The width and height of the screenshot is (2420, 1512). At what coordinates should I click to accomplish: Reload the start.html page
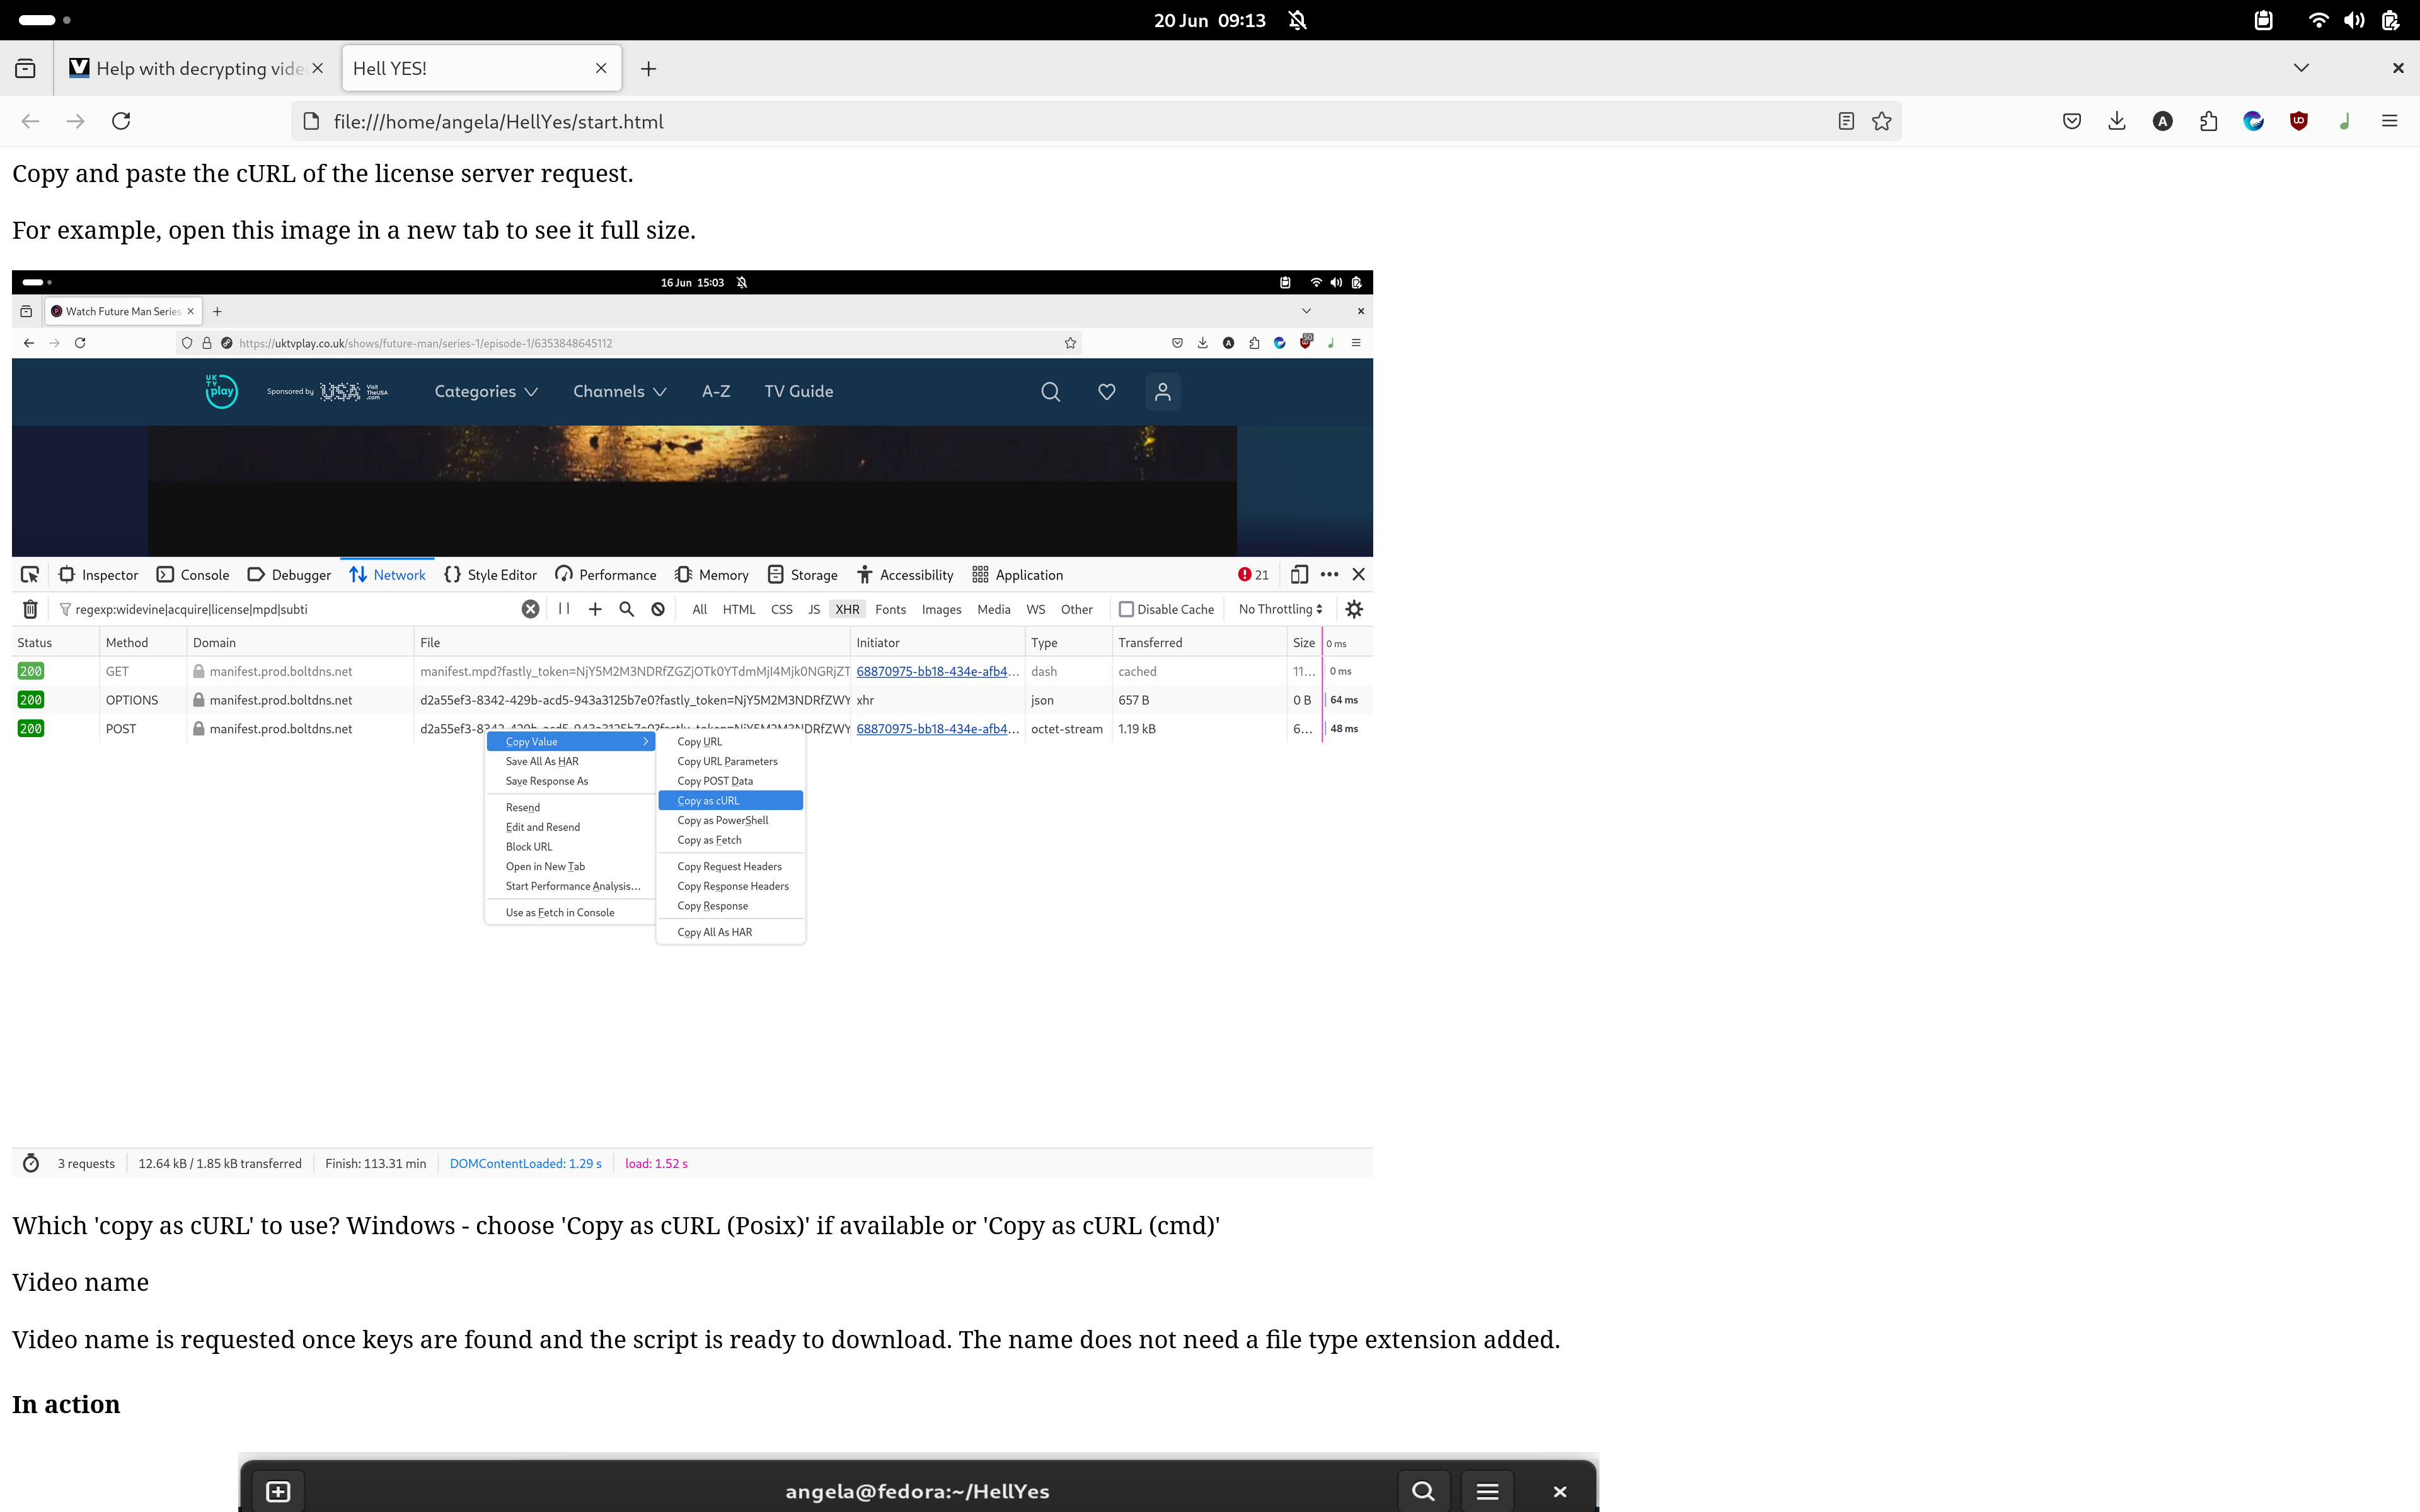[121, 121]
